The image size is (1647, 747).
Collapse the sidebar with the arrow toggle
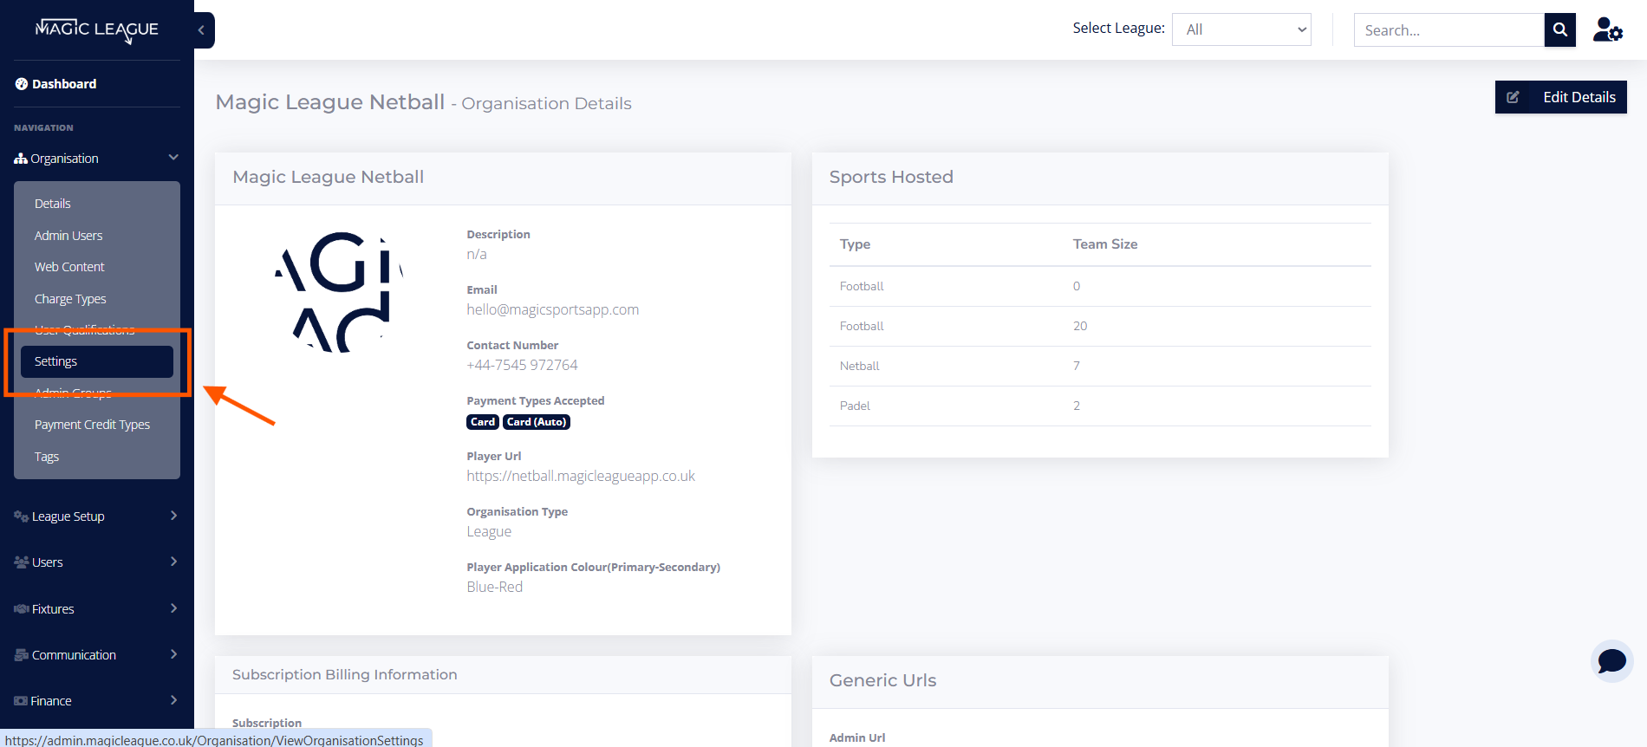point(202,30)
